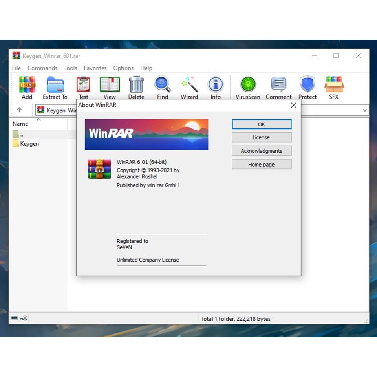Open the Commands menu
Viewport: 377px width, 377px height.
click(x=42, y=68)
